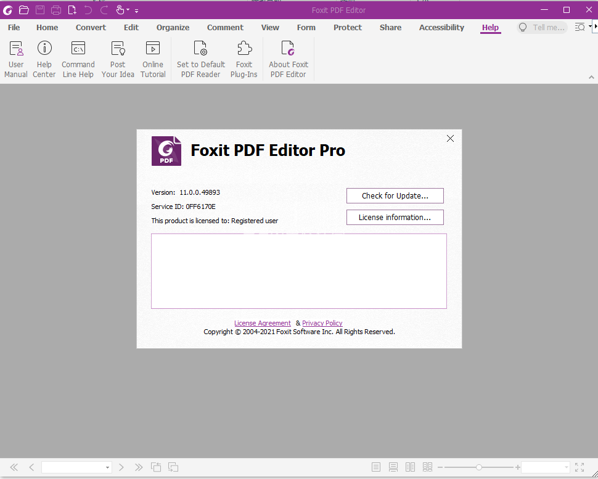Switch to facing pages view
The width and height of the screenshot is (598, 479).
click(411, 467)
